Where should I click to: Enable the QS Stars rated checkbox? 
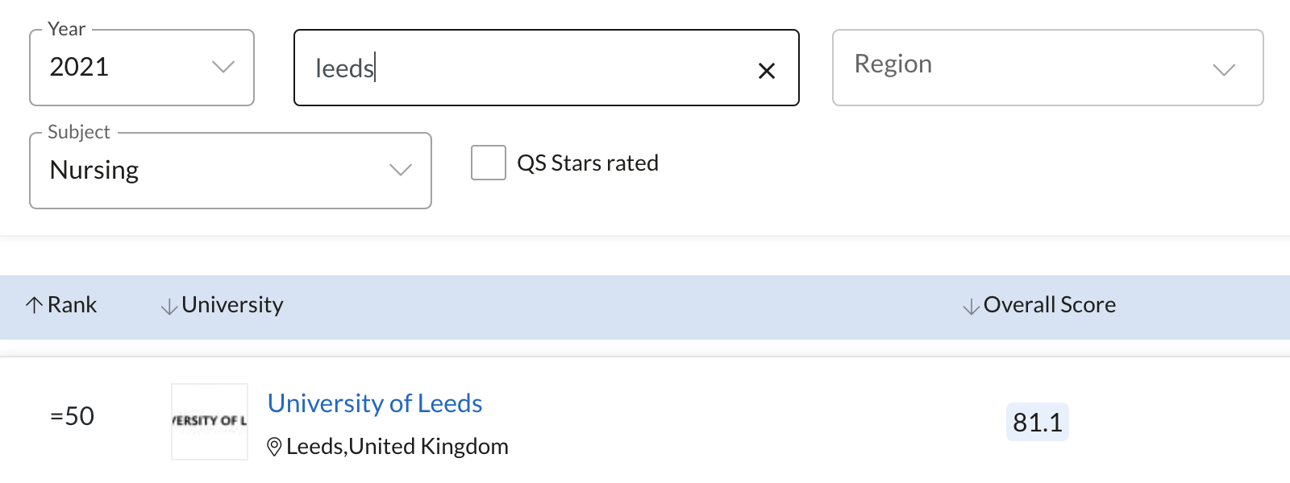[489, 163]
